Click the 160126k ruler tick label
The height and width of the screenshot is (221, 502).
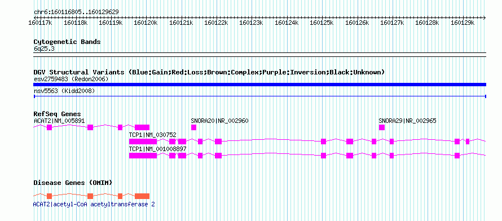(357, 23)
